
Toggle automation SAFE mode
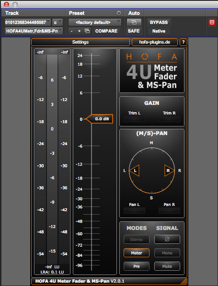[x=134, y=31]
